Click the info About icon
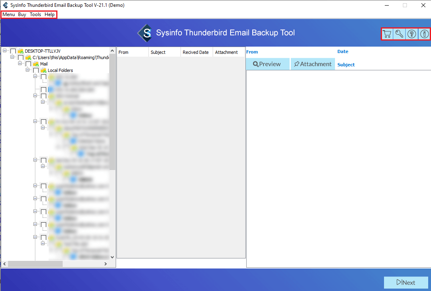431x291 pixels. (424, 34)
